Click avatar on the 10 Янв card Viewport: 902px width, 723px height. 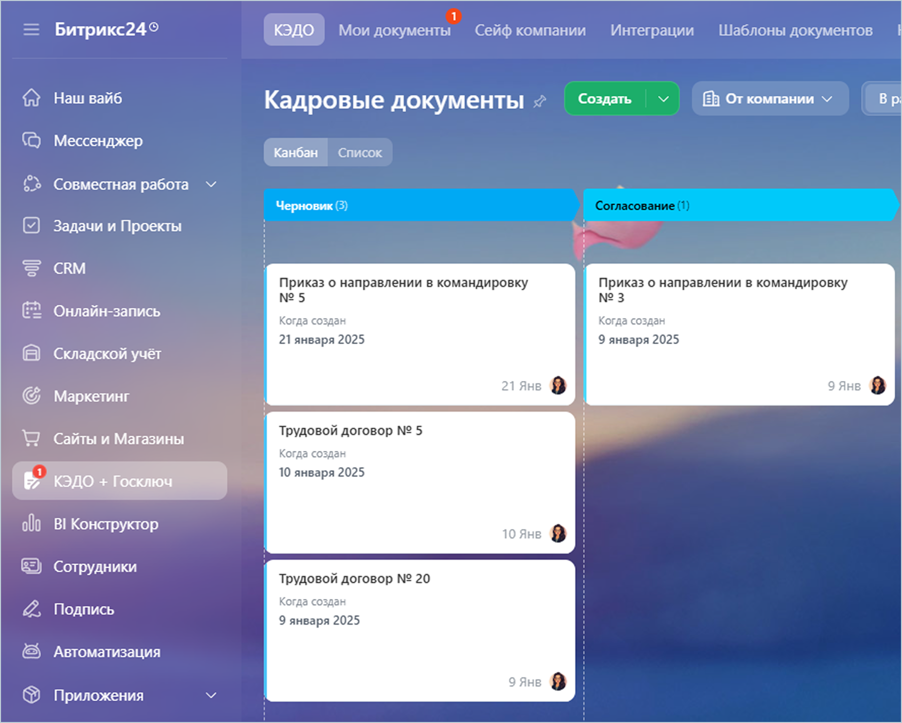pyautogui.click(x=559, y=534)
